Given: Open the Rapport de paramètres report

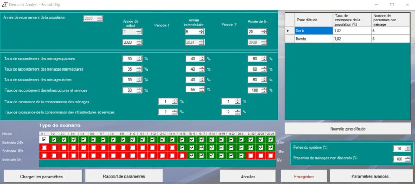Looking at the screenshot, I should [124, 176].
